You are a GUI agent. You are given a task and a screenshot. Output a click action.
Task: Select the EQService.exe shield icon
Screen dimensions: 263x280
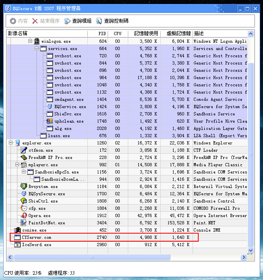pyautogui.click(x=50, y=107)
